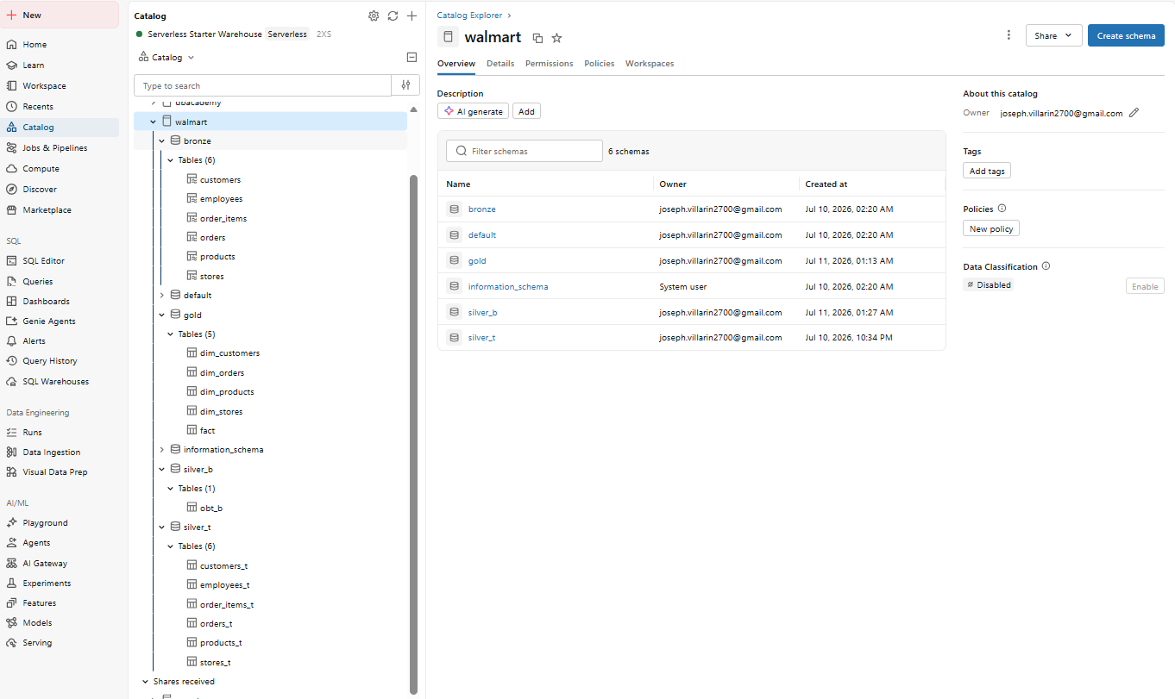Collapse all in the catalog panel
Screen dimensions: 1175x699
(x=412, y=58)
